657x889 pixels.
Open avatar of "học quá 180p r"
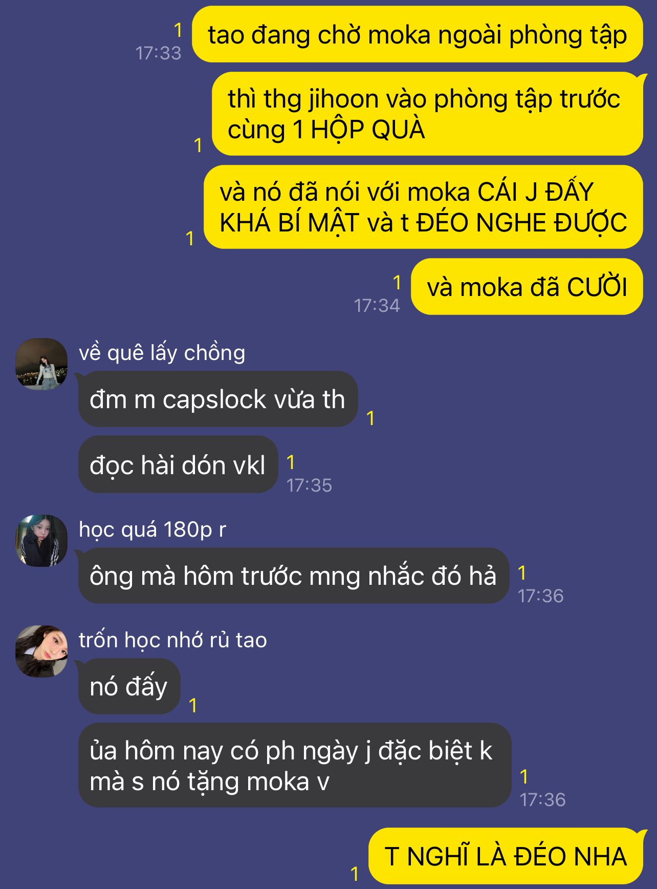[x=41, y=540]
